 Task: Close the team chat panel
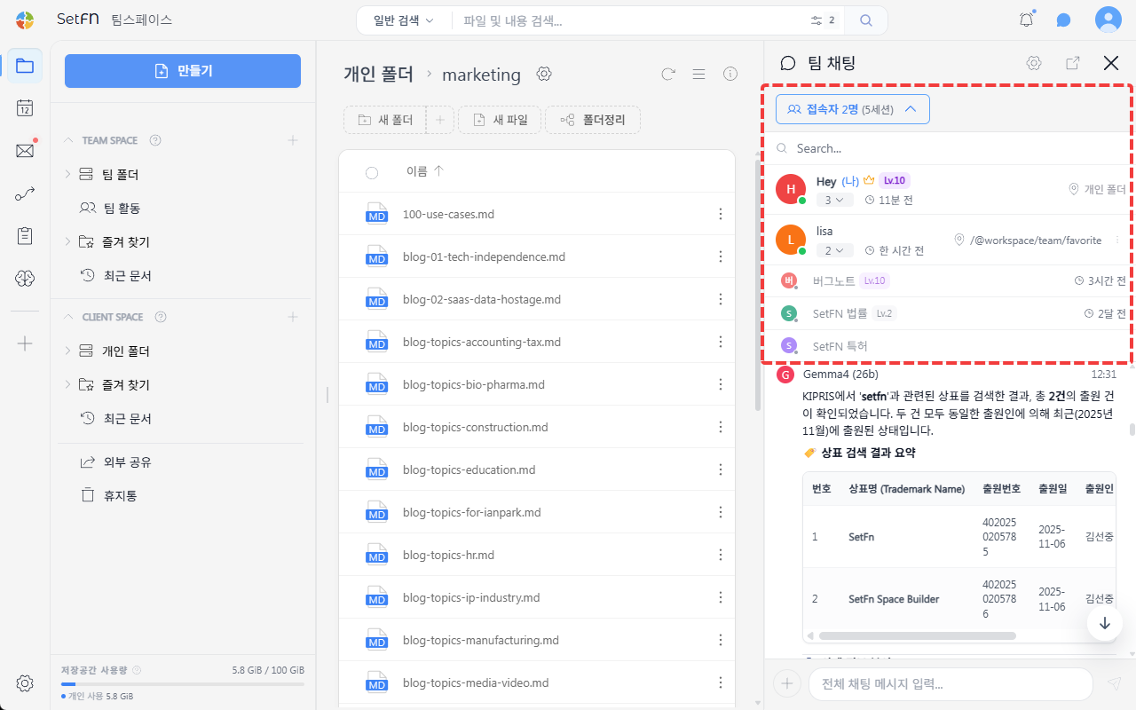point(1111,63)
